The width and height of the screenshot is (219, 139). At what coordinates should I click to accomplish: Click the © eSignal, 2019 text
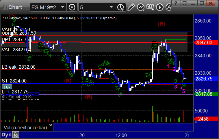click(x=17, y=97)
